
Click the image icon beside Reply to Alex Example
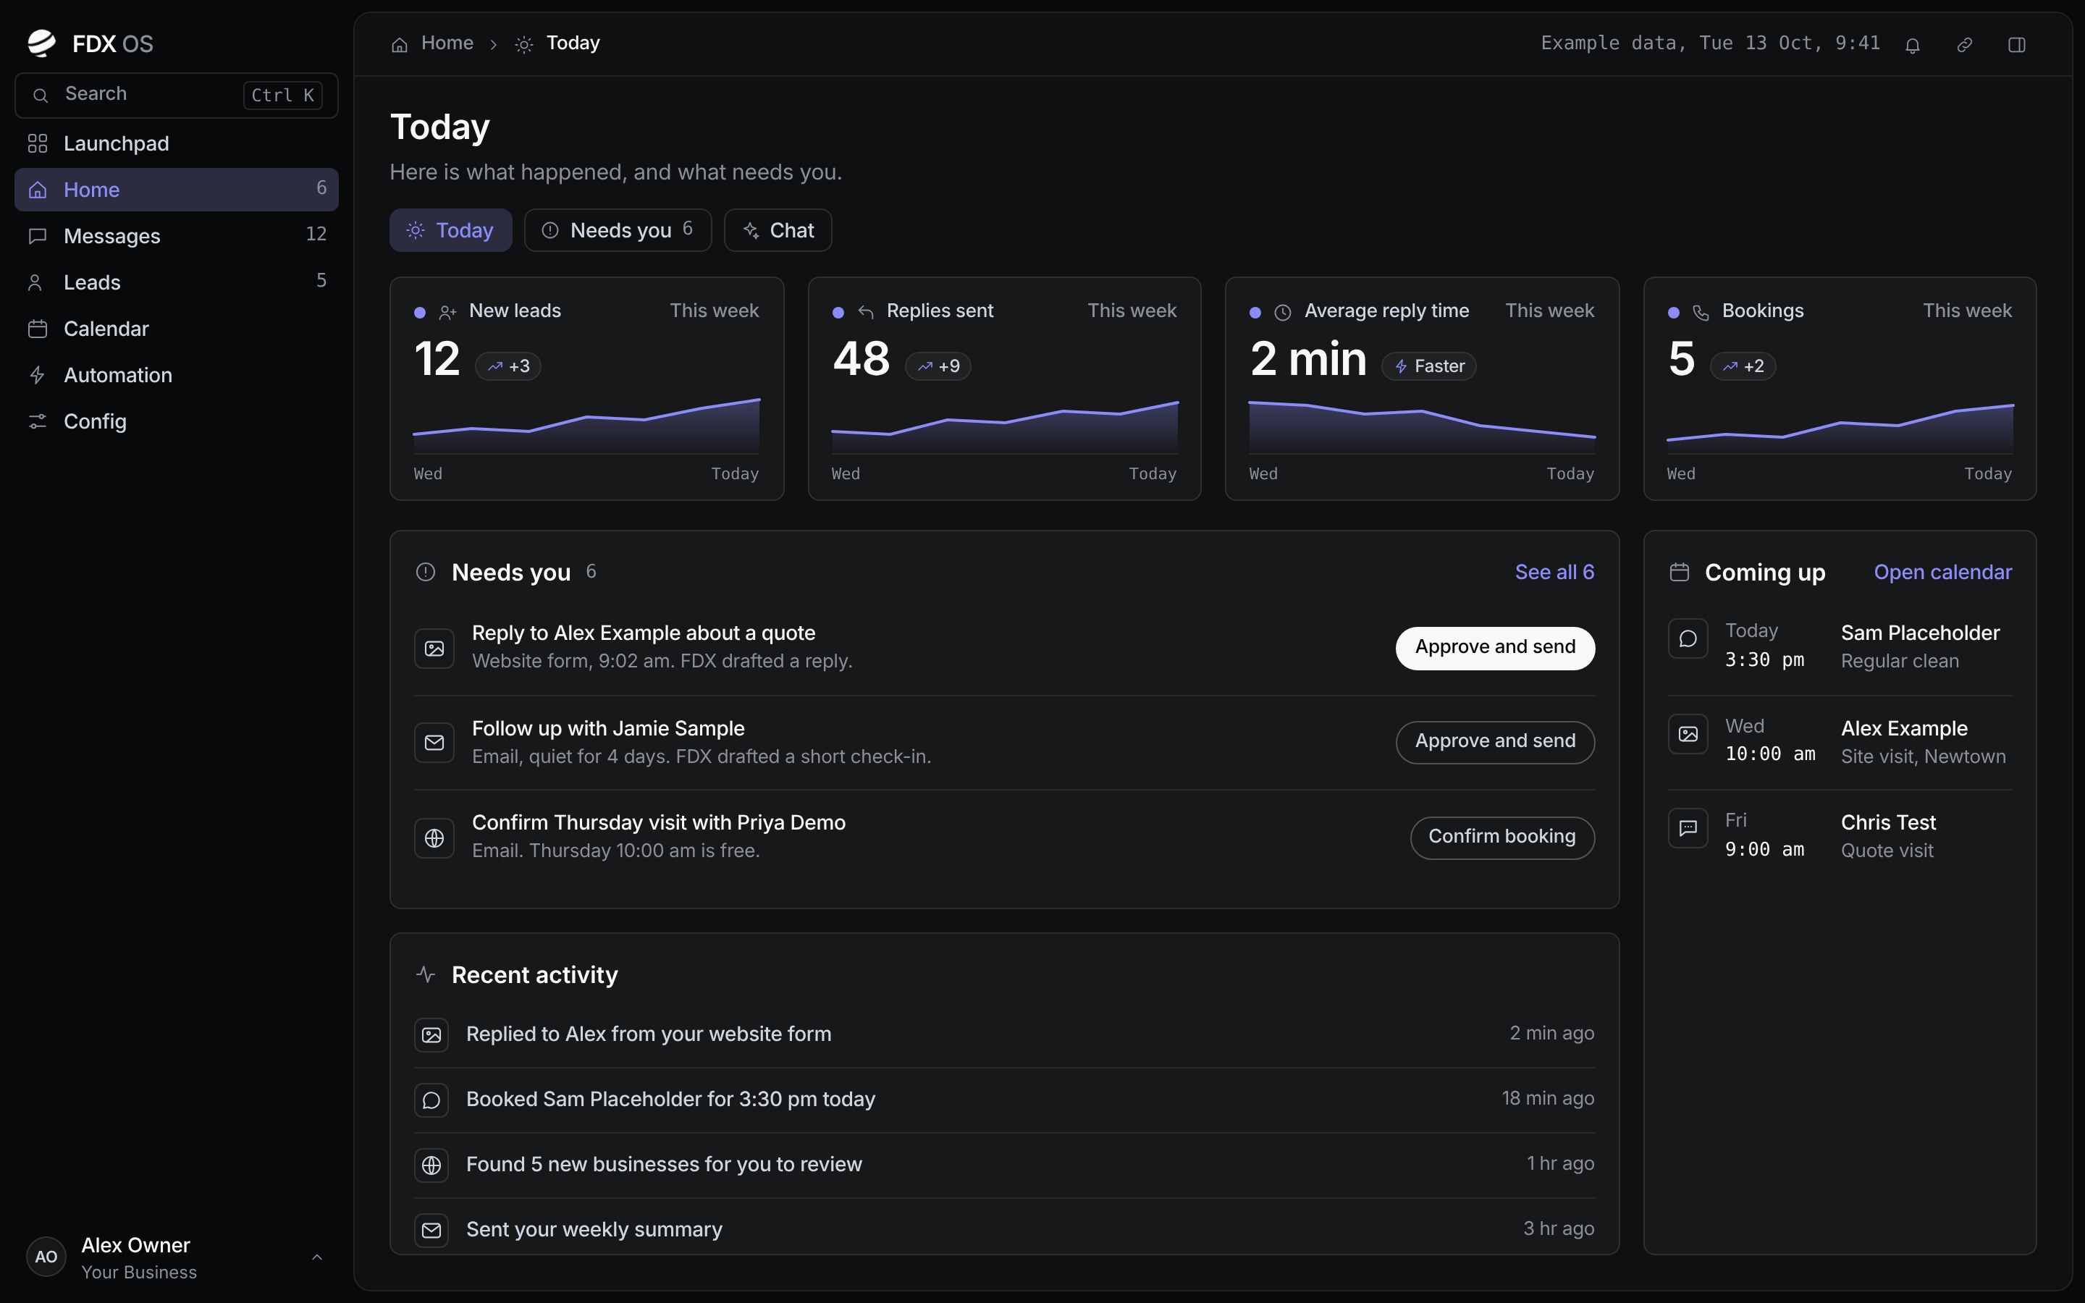point(434,648)
